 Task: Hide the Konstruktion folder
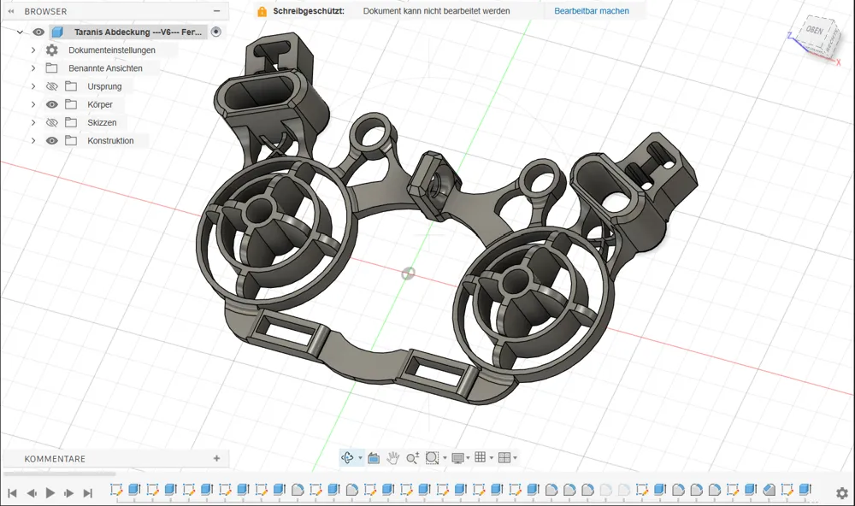(52, 141)
